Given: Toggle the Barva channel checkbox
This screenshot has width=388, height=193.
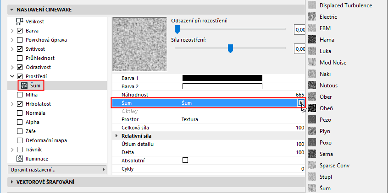Looking at the screenshot, I should tap(20, 31).
